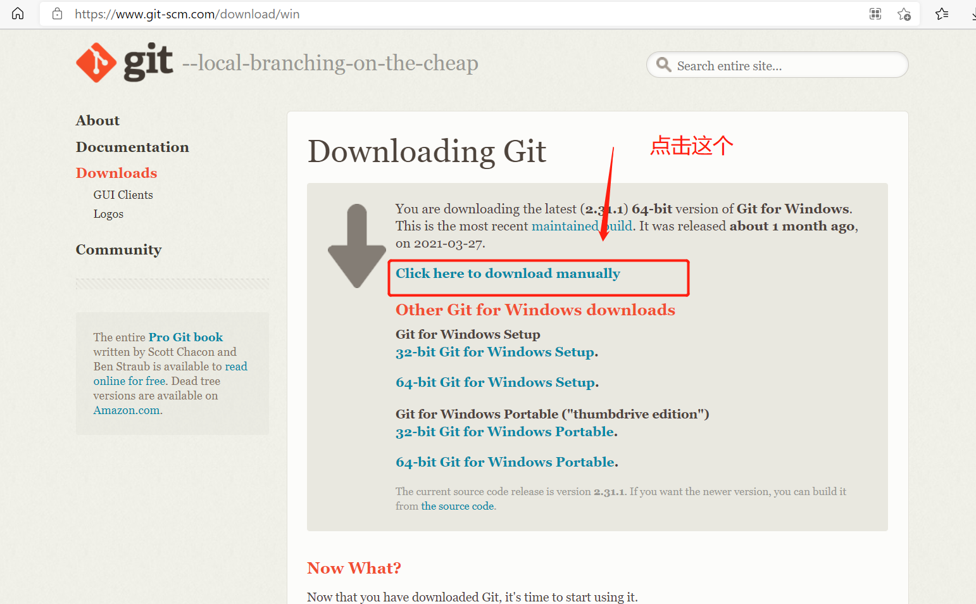Download 32-bit Git for Windows Setup

(x=496, y=352)
